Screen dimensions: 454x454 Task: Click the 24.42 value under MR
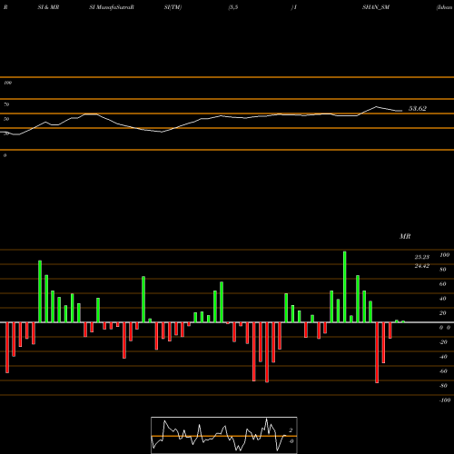click(422, 266)
